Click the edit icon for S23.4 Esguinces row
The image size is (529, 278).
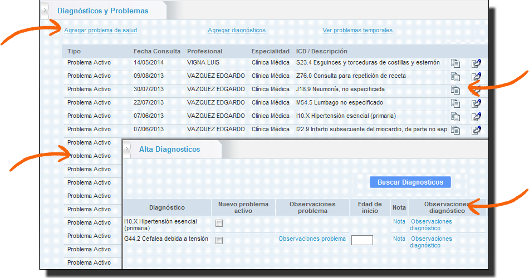click(476, 63)
